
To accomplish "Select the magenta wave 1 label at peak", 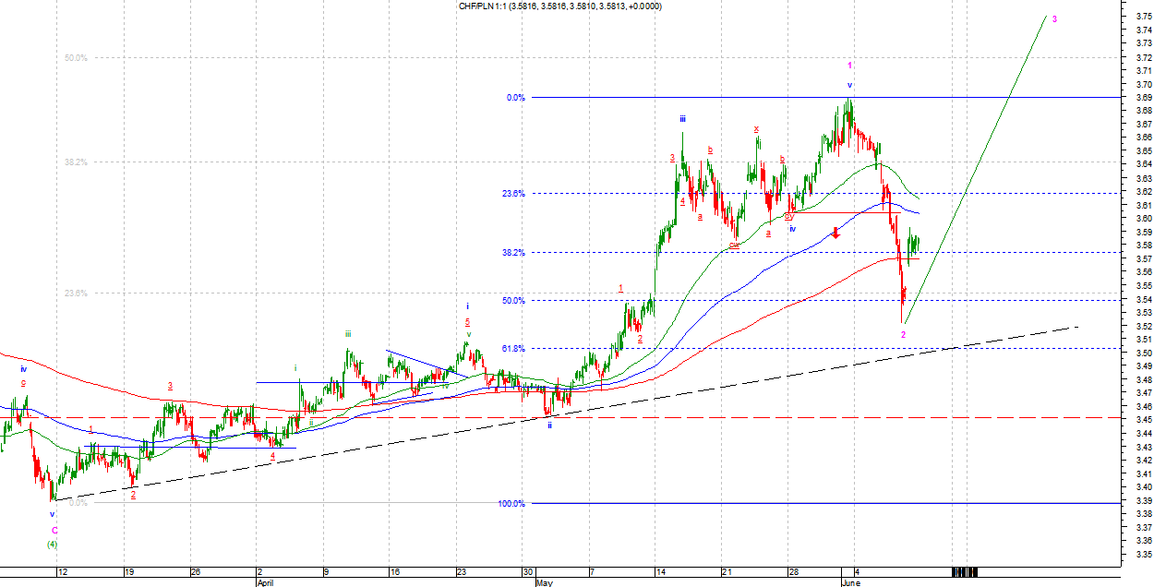I will coord(850,66).
